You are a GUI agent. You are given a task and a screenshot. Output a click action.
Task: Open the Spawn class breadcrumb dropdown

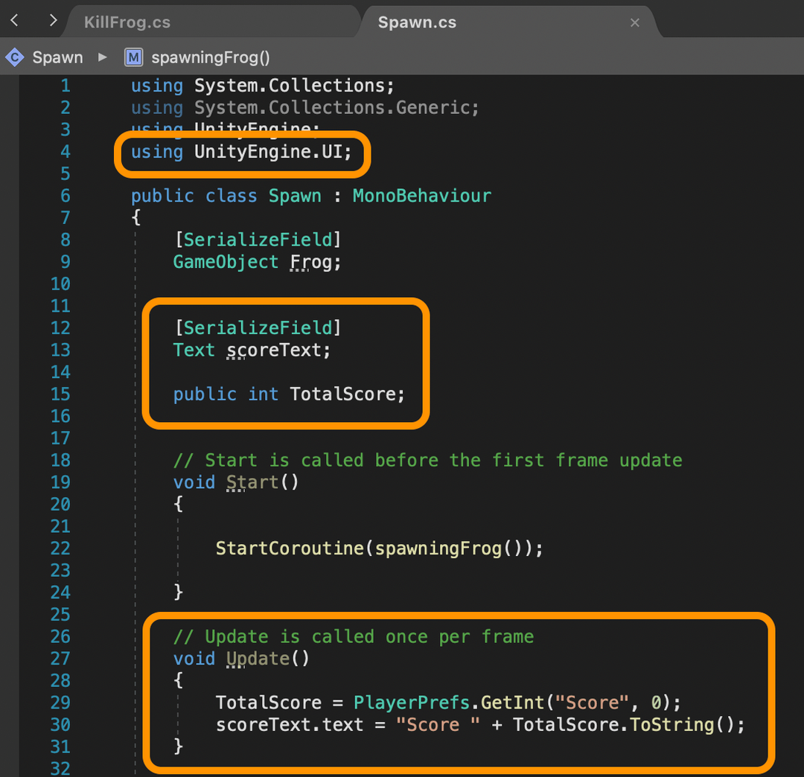coord(57,57)
